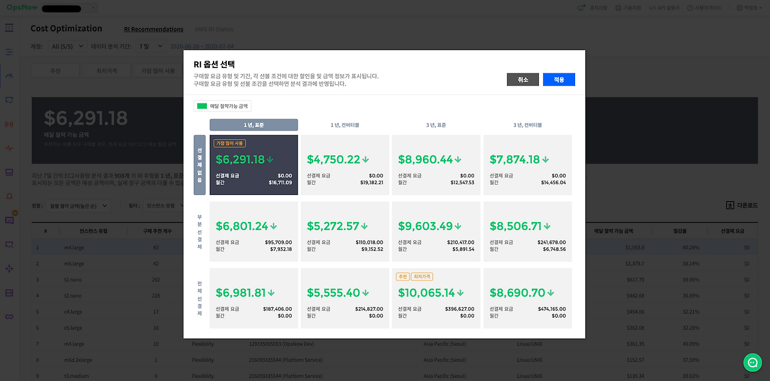770x381 pixels.
Task: Select the m5.large table row
Action: [395, 264]
